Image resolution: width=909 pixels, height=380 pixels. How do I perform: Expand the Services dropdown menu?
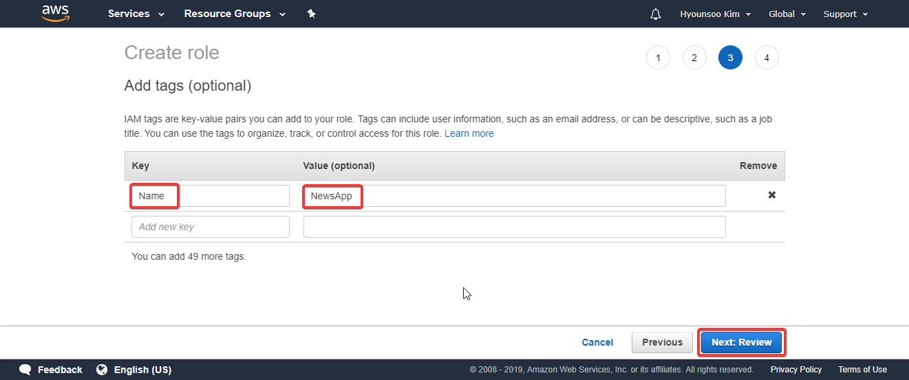point(136,14)
